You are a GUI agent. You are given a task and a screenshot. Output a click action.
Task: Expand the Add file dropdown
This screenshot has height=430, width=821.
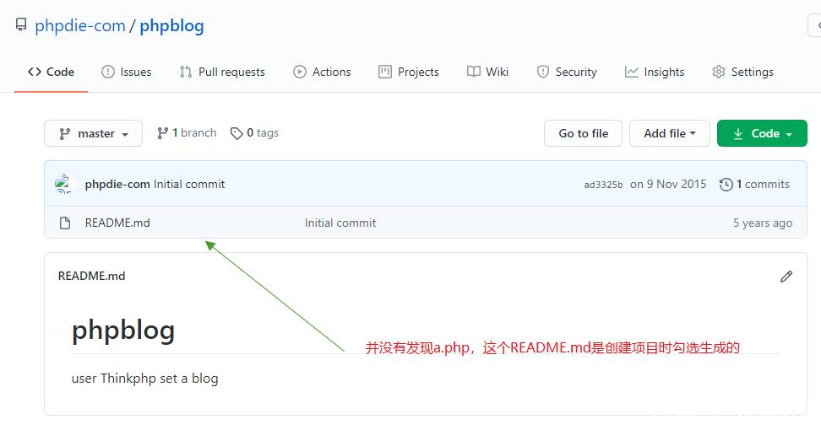tap(670, 133)
